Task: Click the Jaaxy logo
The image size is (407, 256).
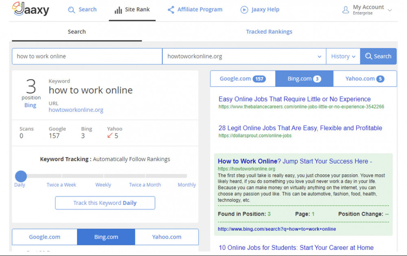Action: tap(31, 9)
